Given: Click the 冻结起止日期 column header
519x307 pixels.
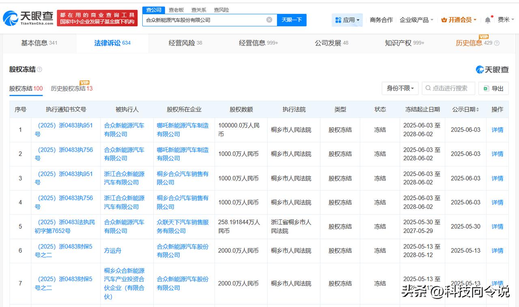Looking at the screenshot, I should (x=422, y=109).
